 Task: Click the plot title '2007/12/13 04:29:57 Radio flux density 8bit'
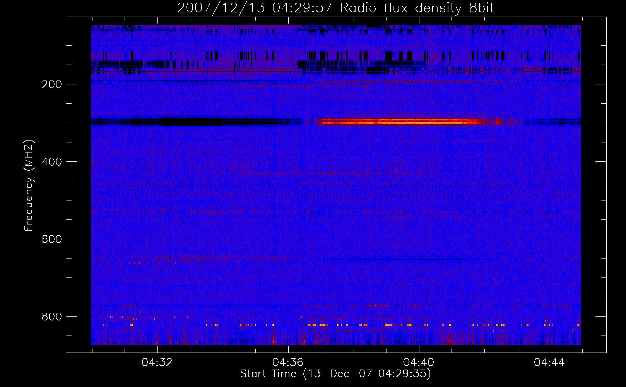point(335,8)
